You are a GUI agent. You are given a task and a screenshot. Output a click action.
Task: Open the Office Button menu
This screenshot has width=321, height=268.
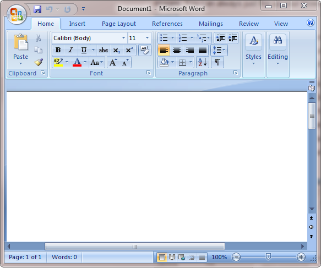(17, 14)
